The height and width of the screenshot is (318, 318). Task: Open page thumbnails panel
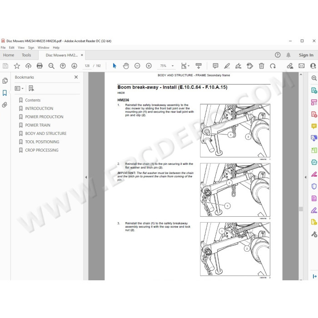[x=5, y=81]
